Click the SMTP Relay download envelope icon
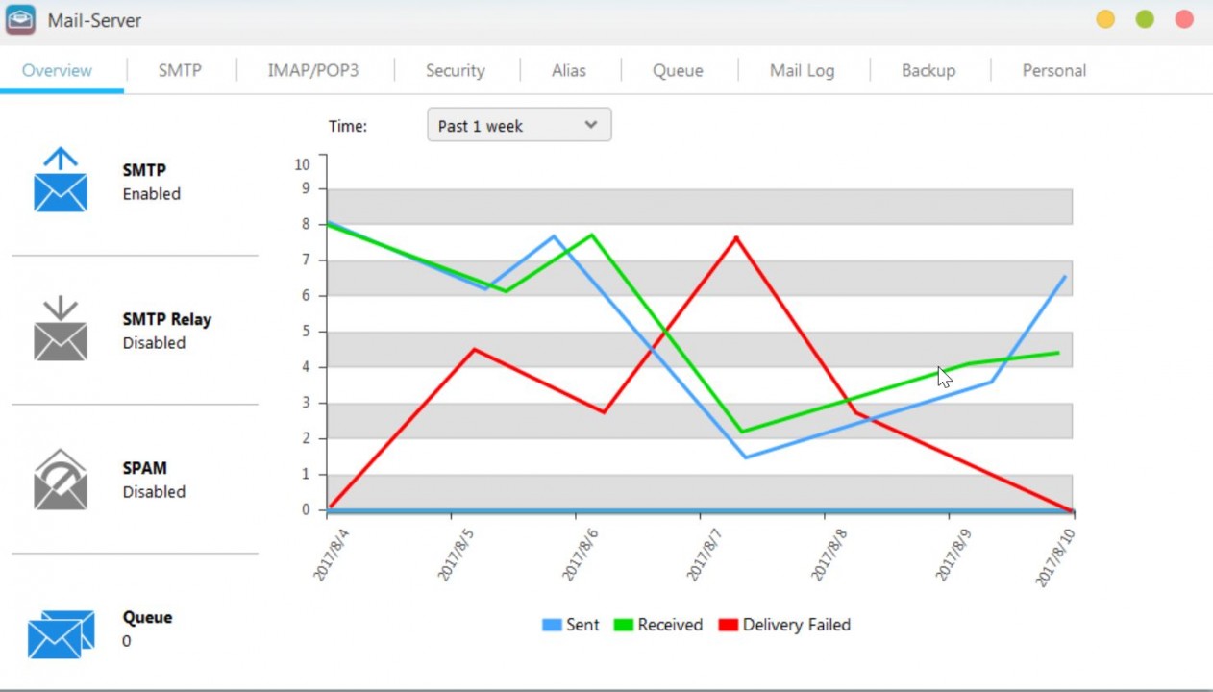Screen dimensions: 1213x692 61,329
